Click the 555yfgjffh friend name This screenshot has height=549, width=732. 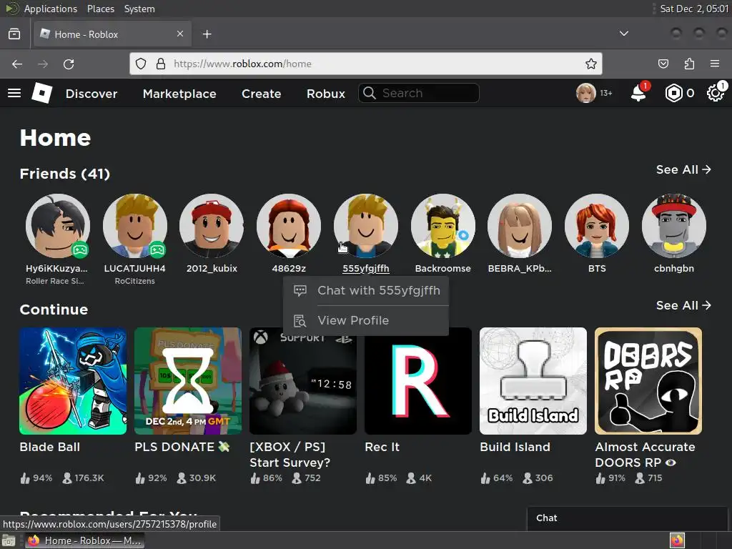pyautogui.click(x=366, y=269)
